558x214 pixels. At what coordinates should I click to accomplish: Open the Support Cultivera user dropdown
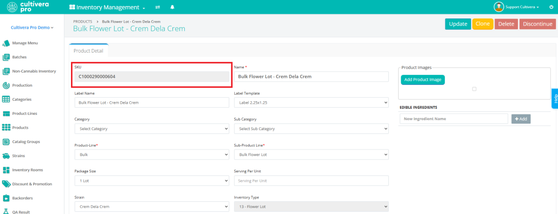[x=522, y=7]
